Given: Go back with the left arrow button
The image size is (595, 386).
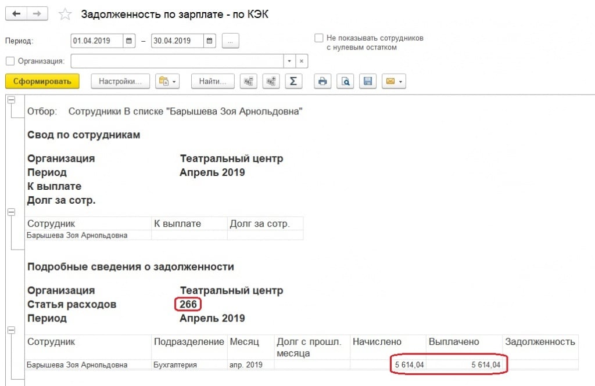Looking at the screenshot, I should 16,14.
